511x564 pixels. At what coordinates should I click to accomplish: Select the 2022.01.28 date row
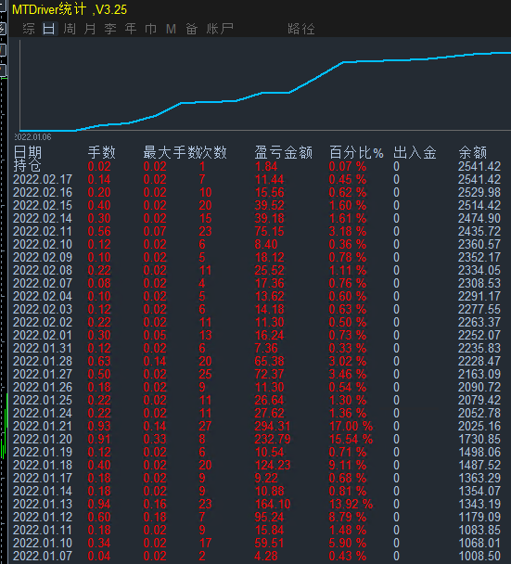pyautogui.click(x=43, y=361)
